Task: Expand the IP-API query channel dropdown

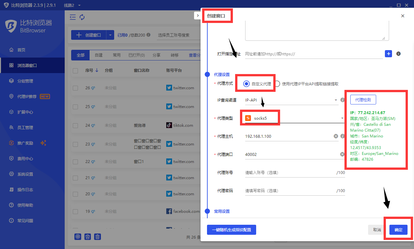Action: (x=291, y=100)
